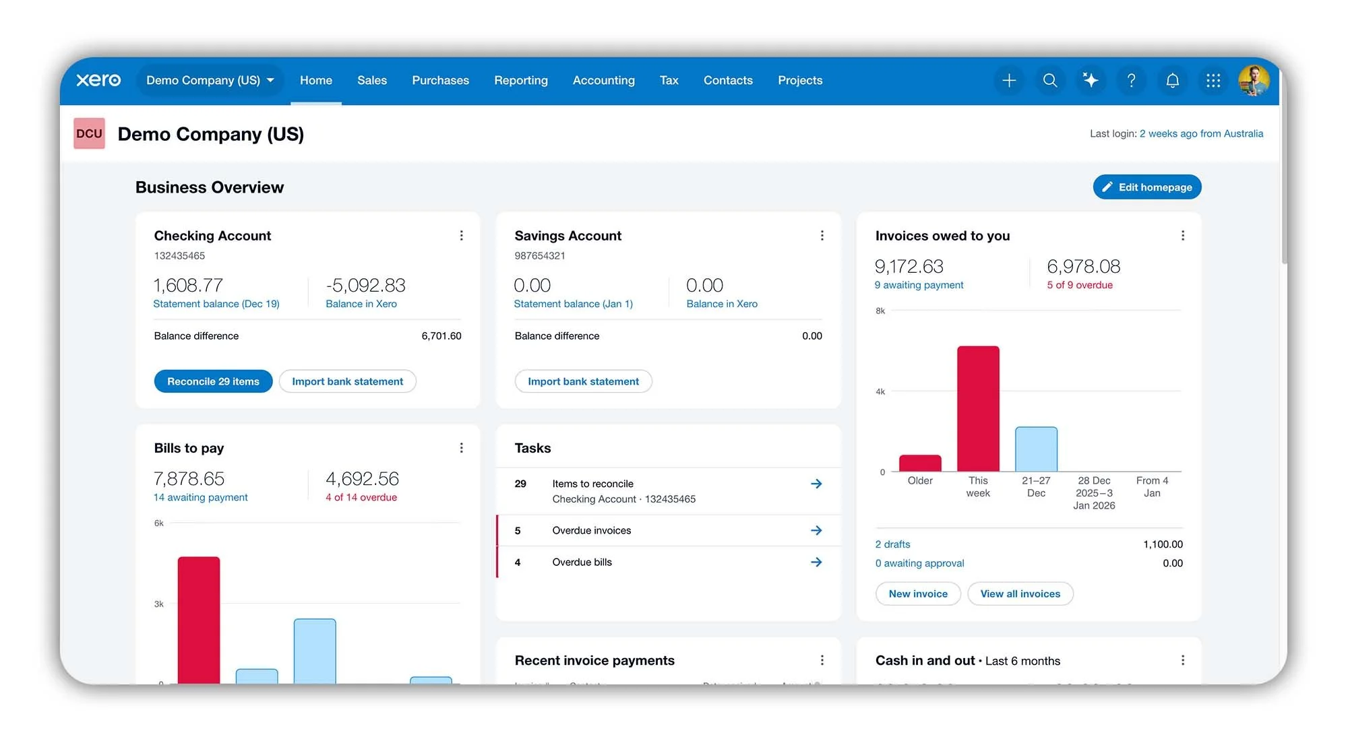1348x741 pixels.
Task: Open the create (+) menu
Action: (x=1009, y=80)
